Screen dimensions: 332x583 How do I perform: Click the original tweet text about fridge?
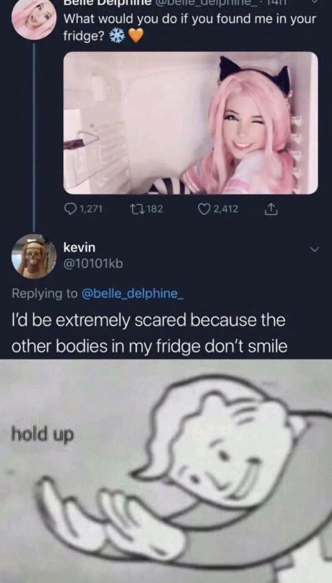(x=190, y=28)
